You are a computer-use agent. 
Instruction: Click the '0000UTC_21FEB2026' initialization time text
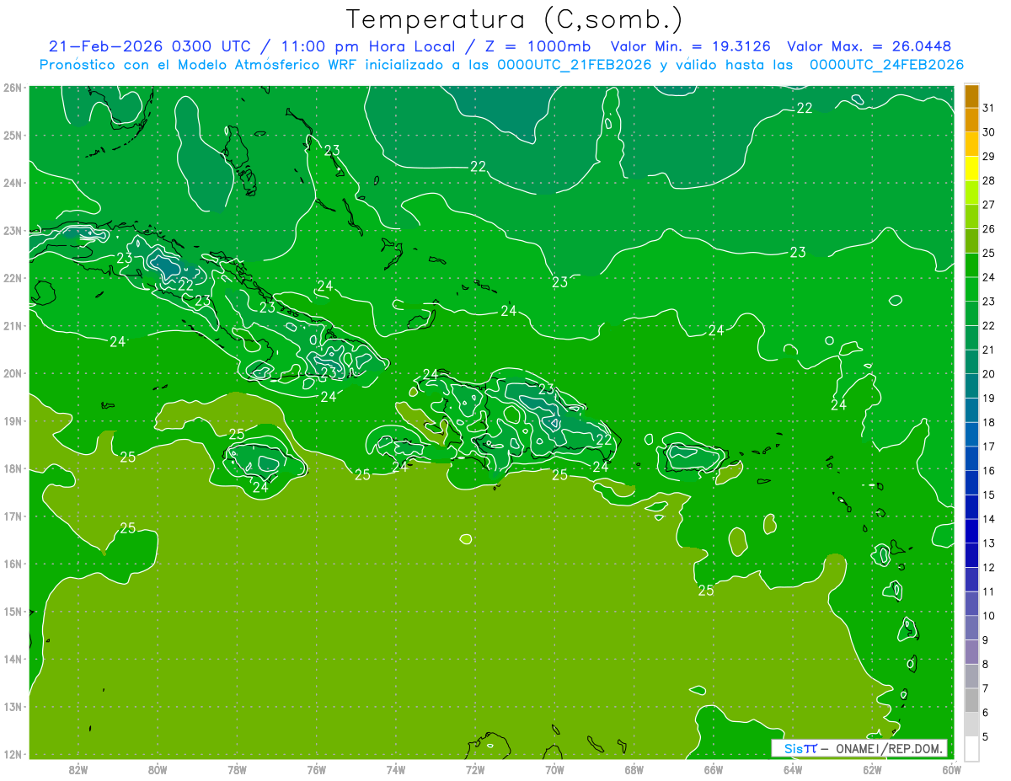coord(575,65)
